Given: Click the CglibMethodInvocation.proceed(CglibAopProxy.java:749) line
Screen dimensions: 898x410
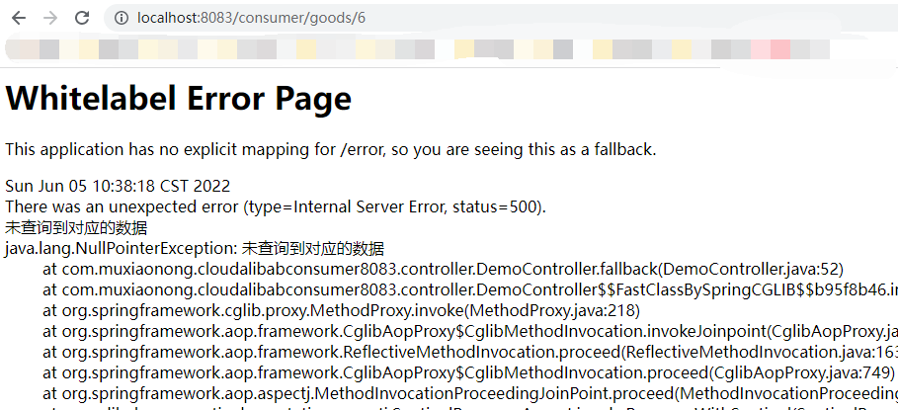Looking at the screenshot, I should point(468,372).
